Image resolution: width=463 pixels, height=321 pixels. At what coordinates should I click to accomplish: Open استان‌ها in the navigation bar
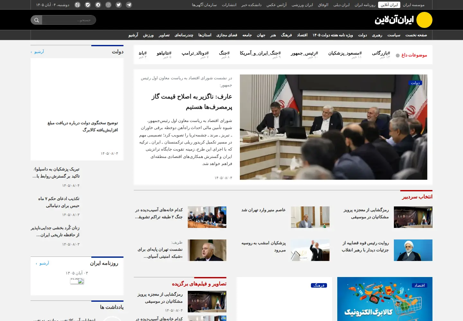tap(205, 35)
